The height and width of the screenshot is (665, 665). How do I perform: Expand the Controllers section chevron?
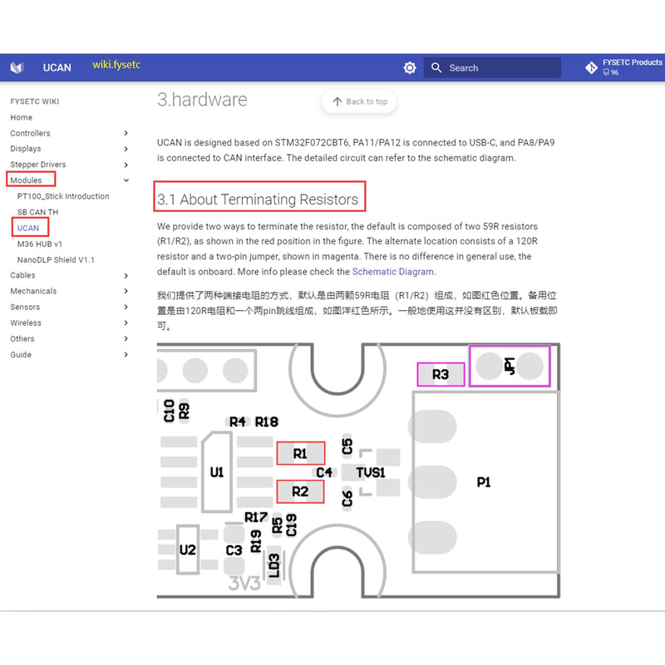pyautogui.click(x=126, y=133)
